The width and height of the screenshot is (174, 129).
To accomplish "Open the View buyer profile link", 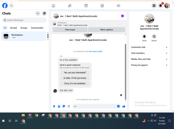I will pos(95,51).
